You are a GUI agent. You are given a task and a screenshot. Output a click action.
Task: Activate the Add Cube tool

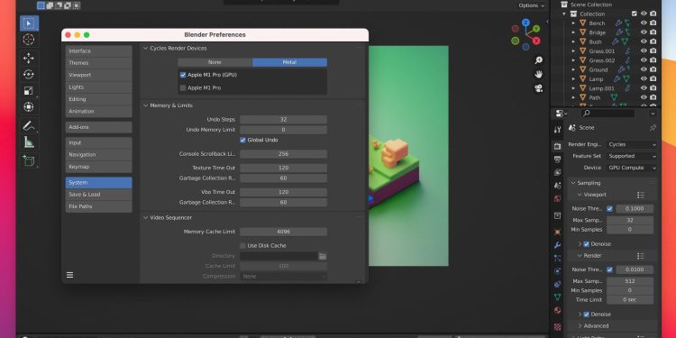(29, 160)
